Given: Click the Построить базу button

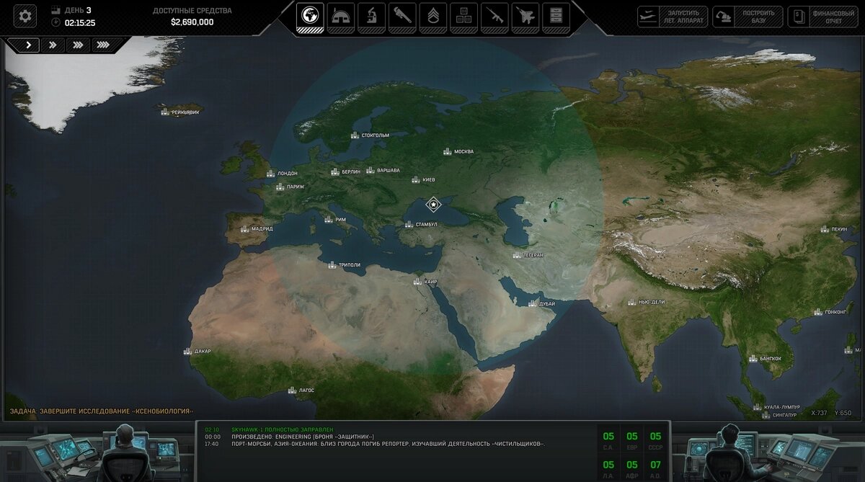Looking at the screenshot, I should pos(748,17).
